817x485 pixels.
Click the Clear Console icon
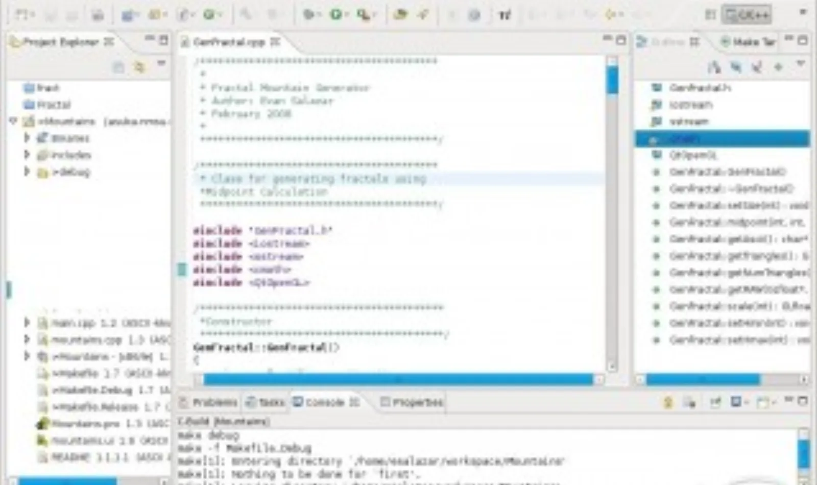[x=690, y=402]
